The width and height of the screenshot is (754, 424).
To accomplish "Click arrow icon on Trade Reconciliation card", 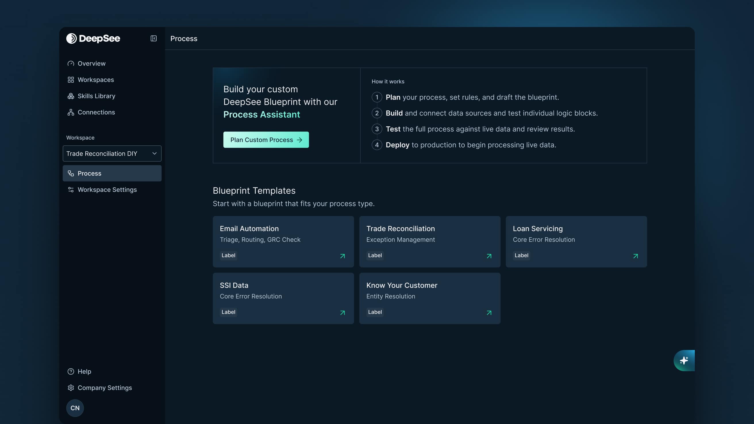I will [x=489, y=256].
